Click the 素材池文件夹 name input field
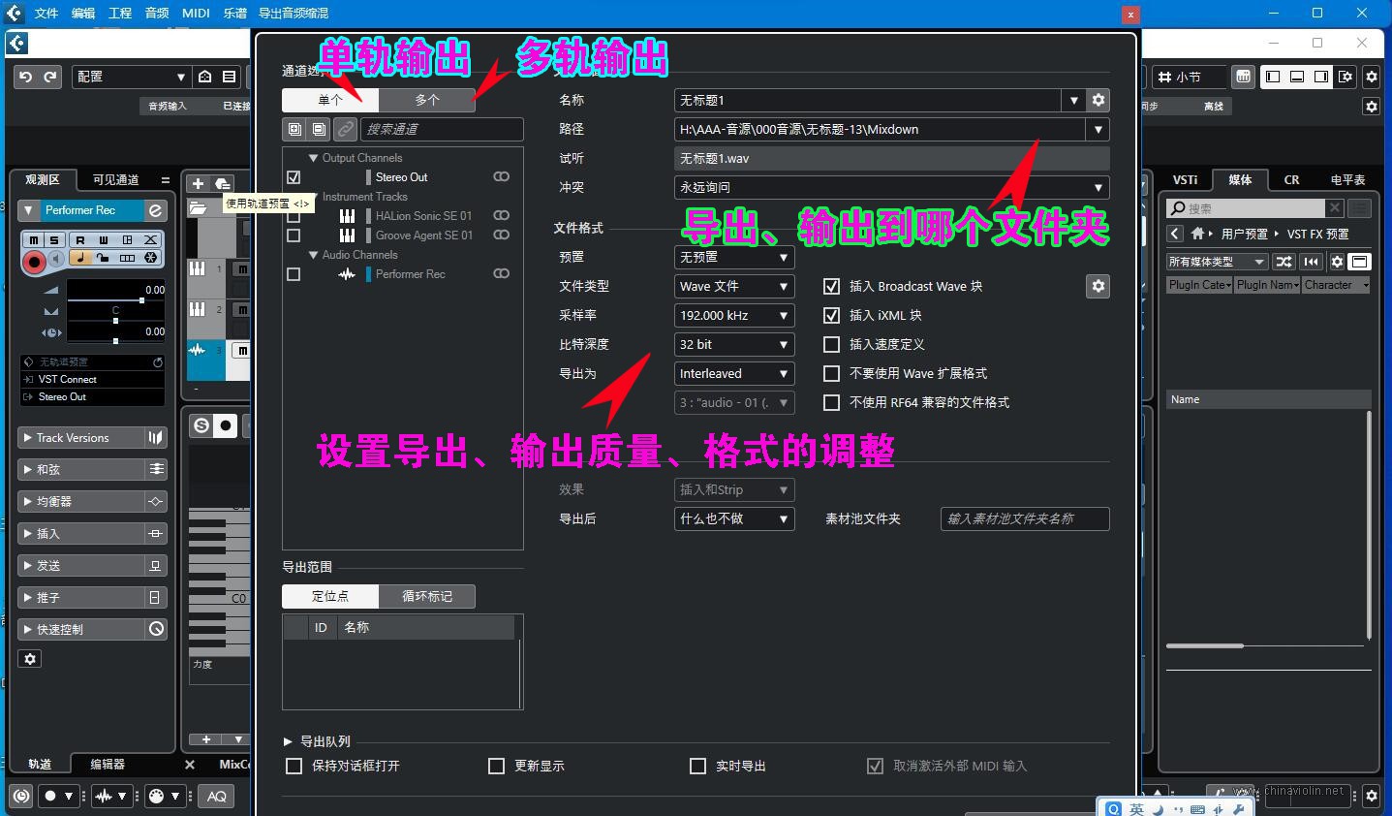The image size is (1392, 816). click(1025, 518)
